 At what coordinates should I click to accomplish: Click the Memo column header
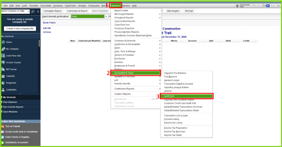(174, 41)
